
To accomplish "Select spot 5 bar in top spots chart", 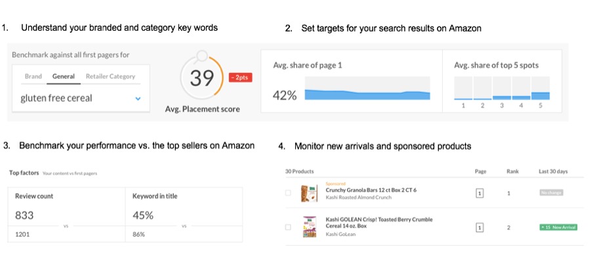I will click(x=541, y=88).
